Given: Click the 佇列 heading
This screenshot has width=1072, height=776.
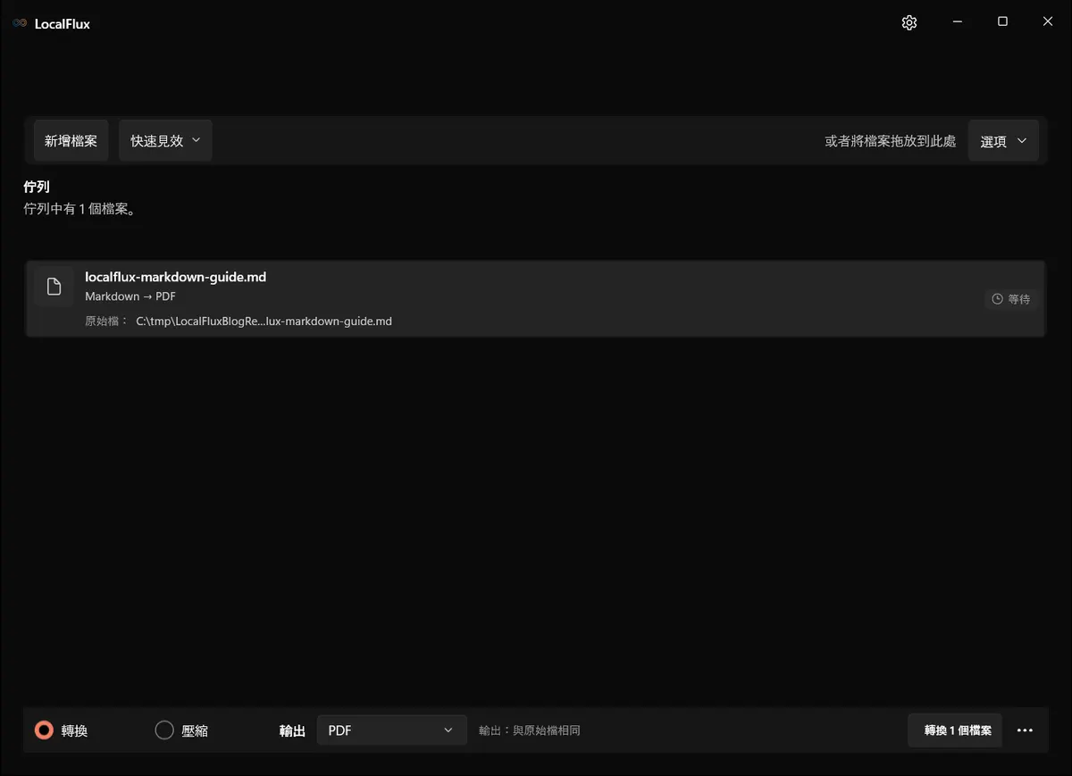Looking at the screenshot, I should pyautogui.click(x=37, y=188).
